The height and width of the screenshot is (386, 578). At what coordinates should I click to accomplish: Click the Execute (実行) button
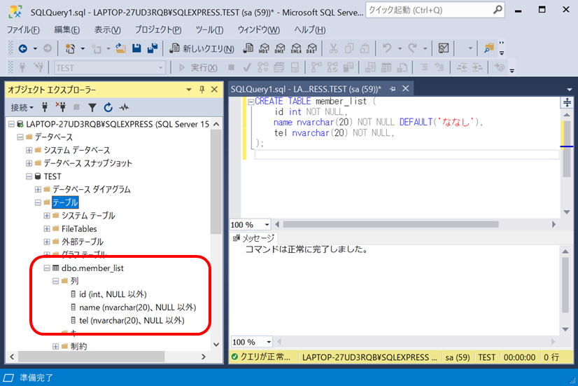[x=198, y=67]
